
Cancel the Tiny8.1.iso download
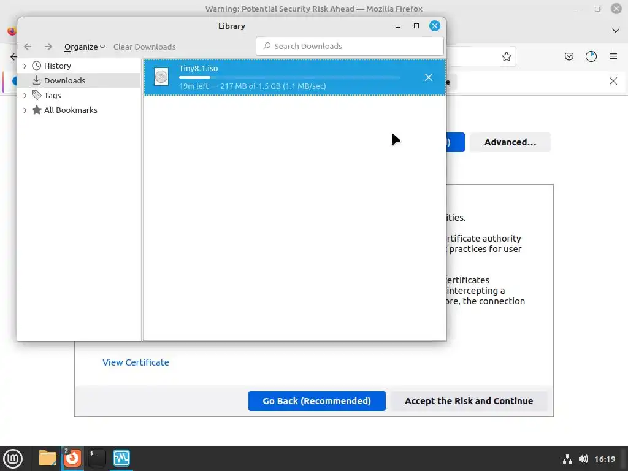(x=429, y=77)
